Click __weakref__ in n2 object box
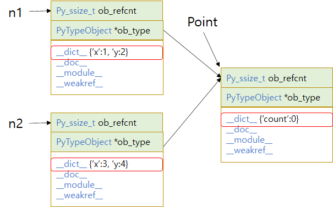Viewport: 333px width, 207px height. [x=80, y=195]
